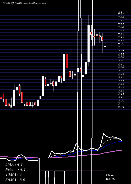The height and width of the screenshot is (184, 131).
Task: Select the 3.06 price level label
Action: (121, 100)
